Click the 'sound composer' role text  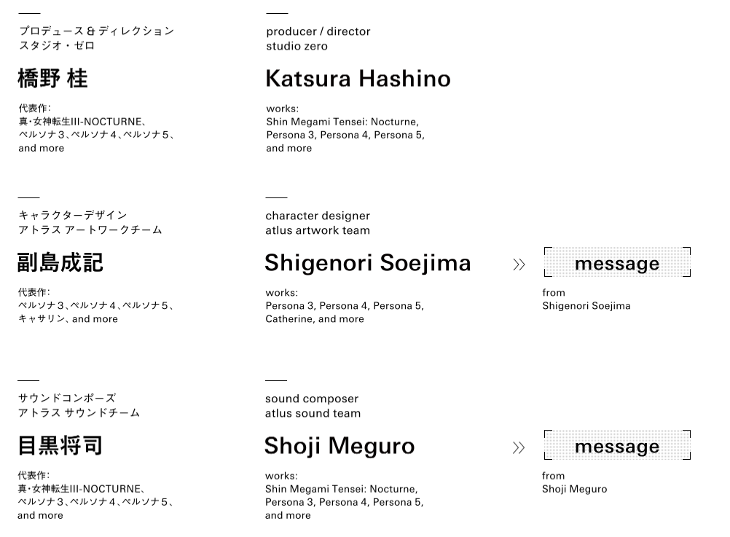tap(311, 399)
